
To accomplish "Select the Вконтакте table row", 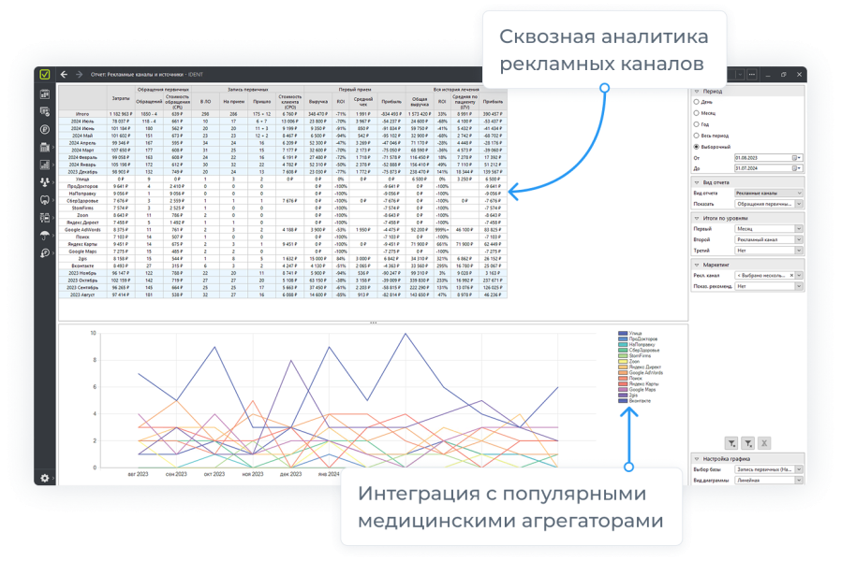I will click(x=283, y=266).
